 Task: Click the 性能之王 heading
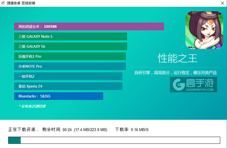point(177,58)
